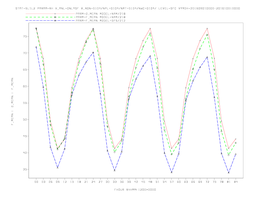This screenshot has height=198, width=257.
Task: Click forecast hour 24 on x-axis
Action: (x=93, y=182)
